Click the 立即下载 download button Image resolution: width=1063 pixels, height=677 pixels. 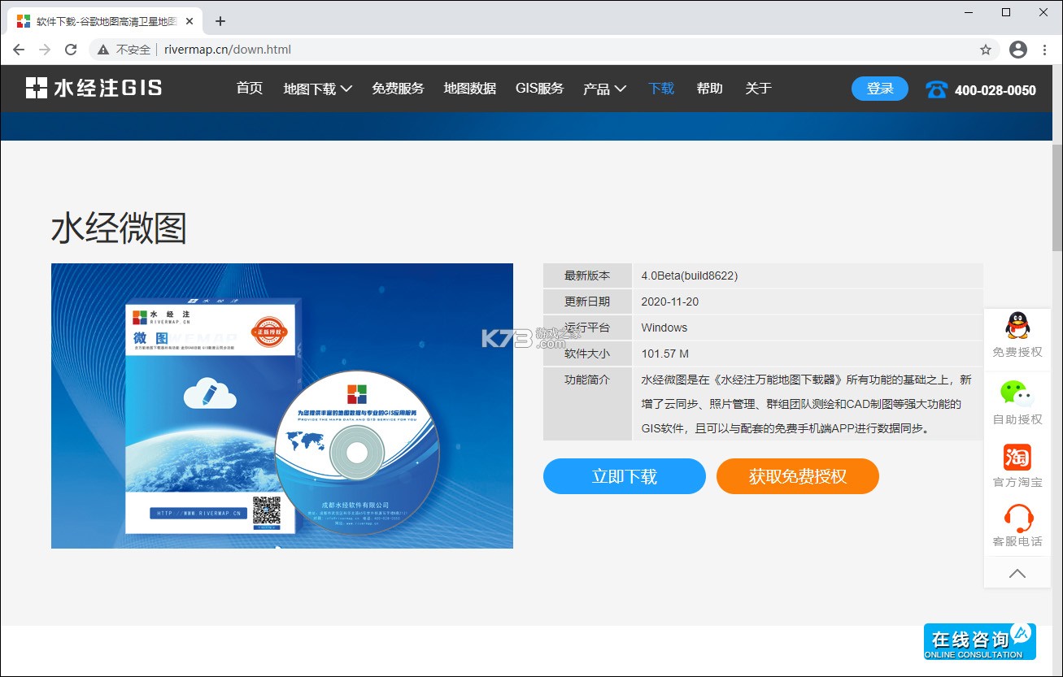(625, 476)
